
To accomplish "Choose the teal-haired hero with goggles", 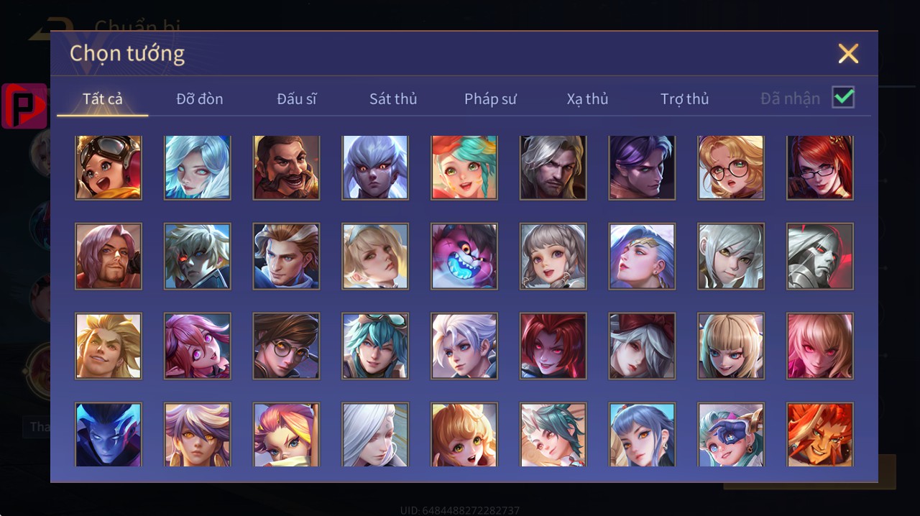I will (x=375, y=346).
